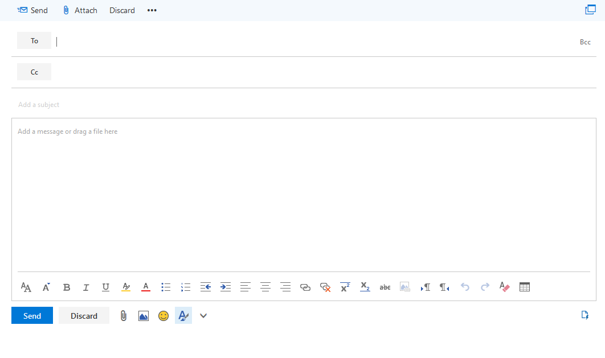Insert a bulleted list

coord(166,287)
